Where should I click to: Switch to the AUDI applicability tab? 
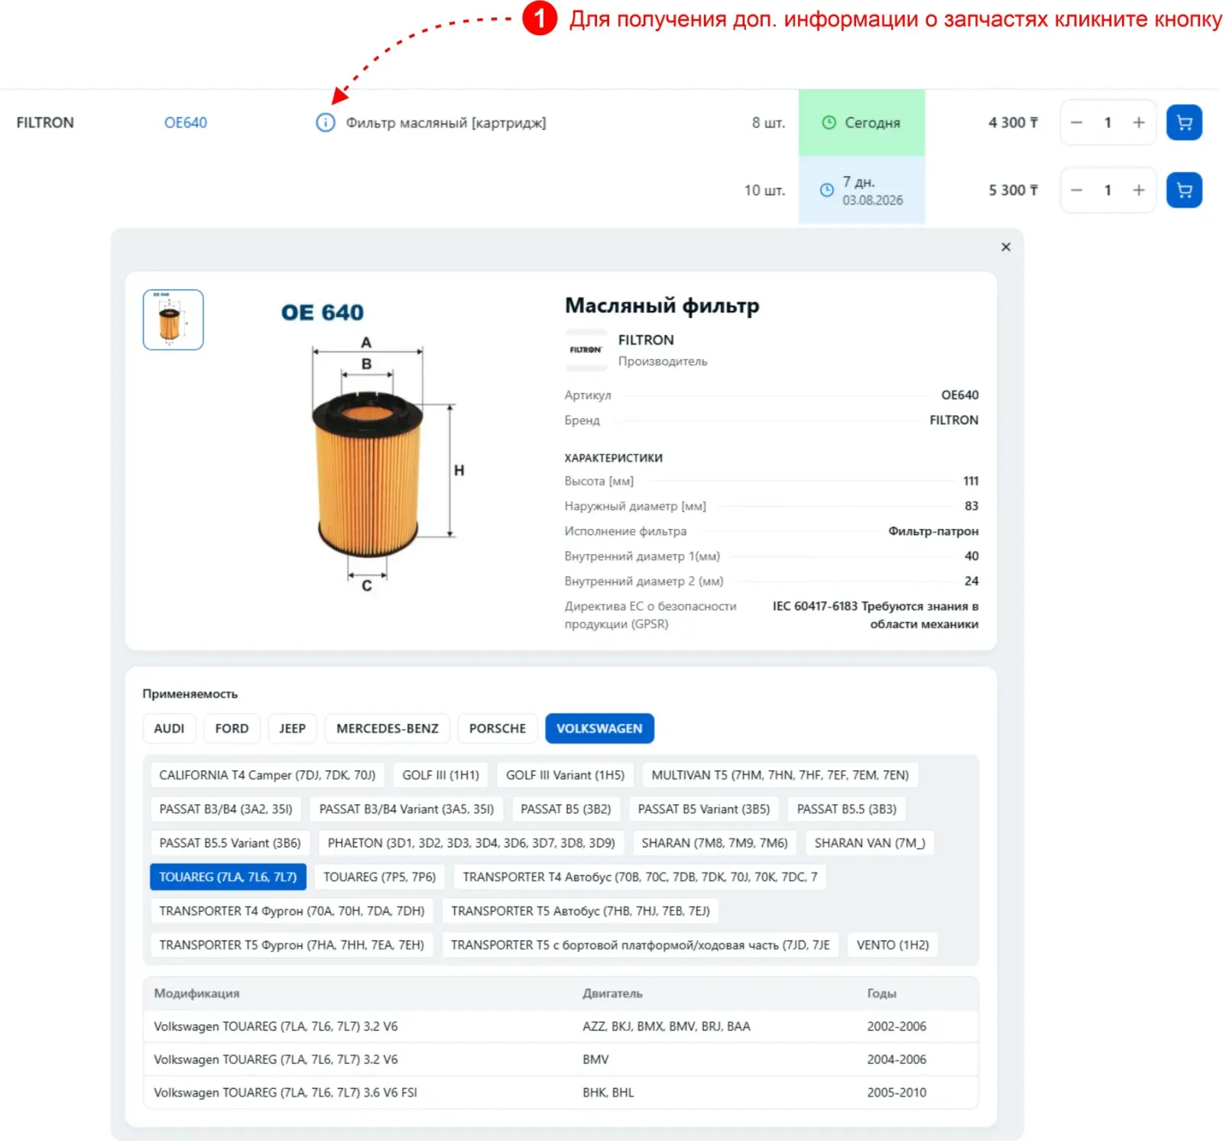[x=169, y=728]
